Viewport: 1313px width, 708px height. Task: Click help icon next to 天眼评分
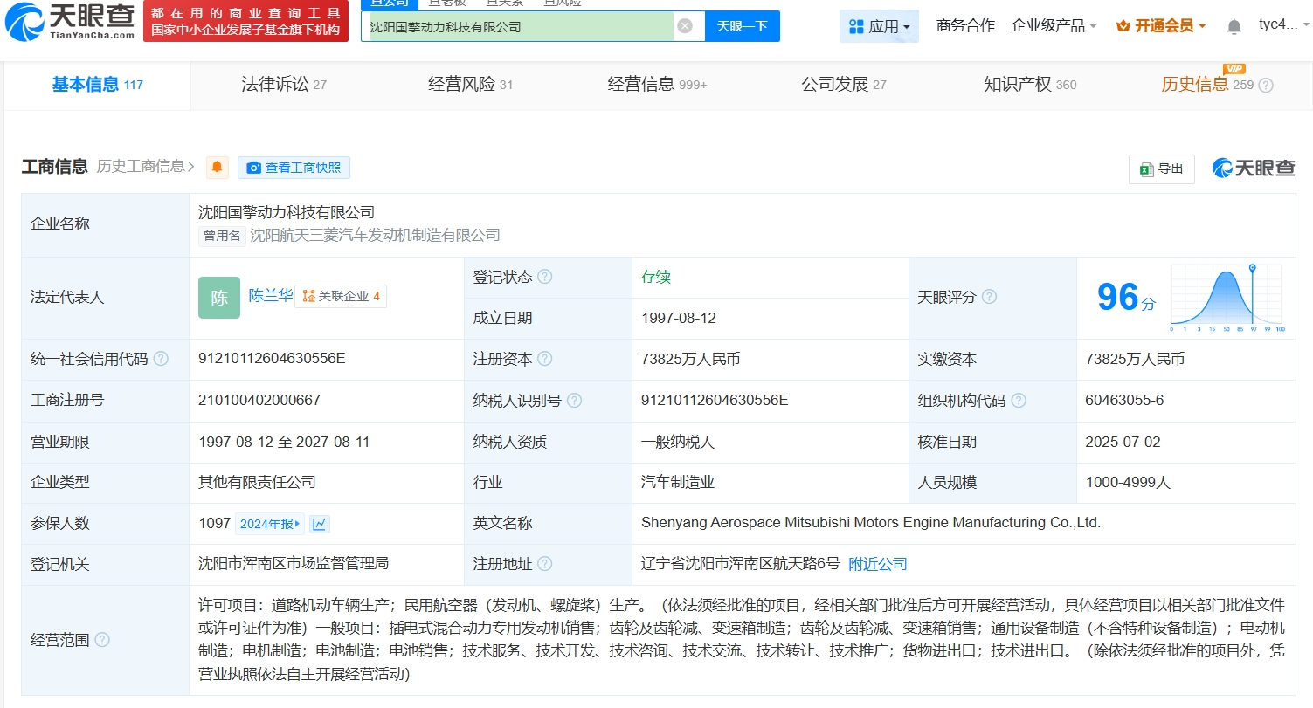[x=989, y=297]
